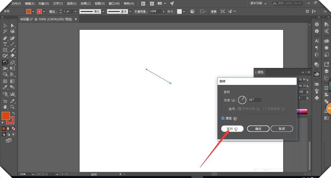
Task: Choose the Hand tool
Action: pos(5,107)
